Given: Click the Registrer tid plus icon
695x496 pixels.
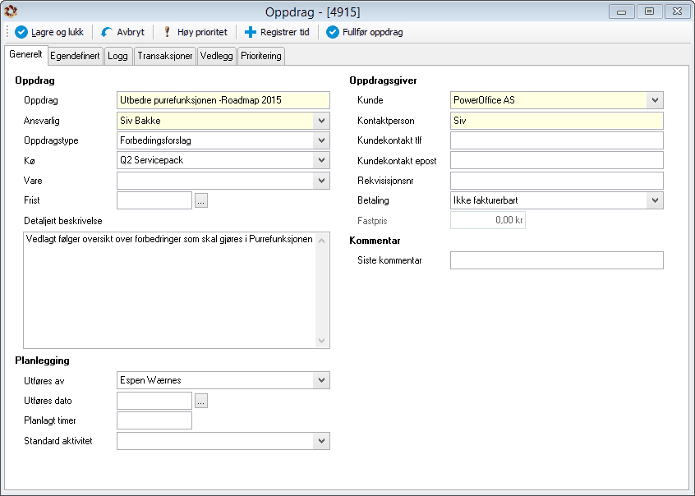Looking at the screenshot, I should coord(251,32).
